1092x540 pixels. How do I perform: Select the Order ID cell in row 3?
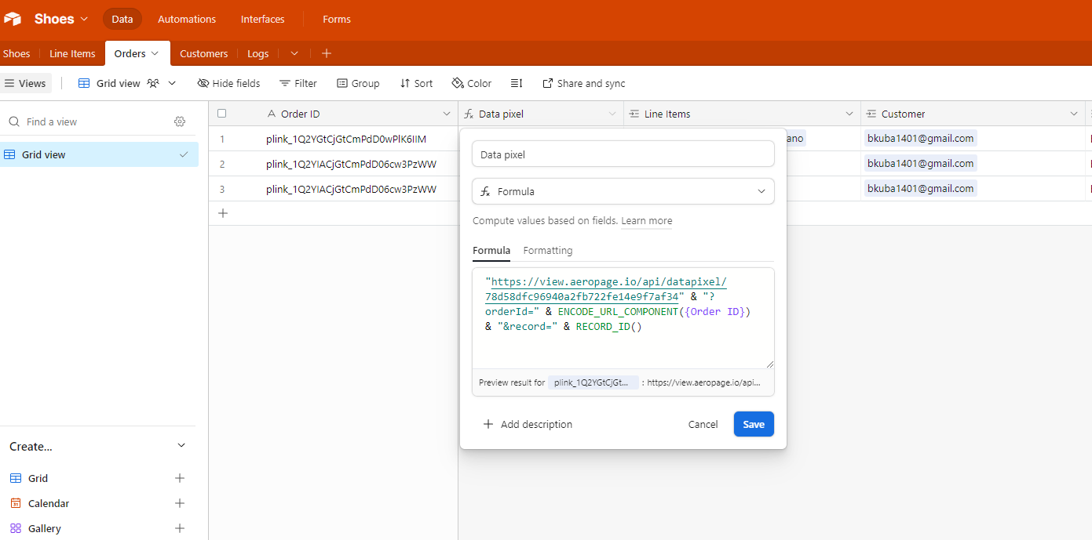pos(360,189)
